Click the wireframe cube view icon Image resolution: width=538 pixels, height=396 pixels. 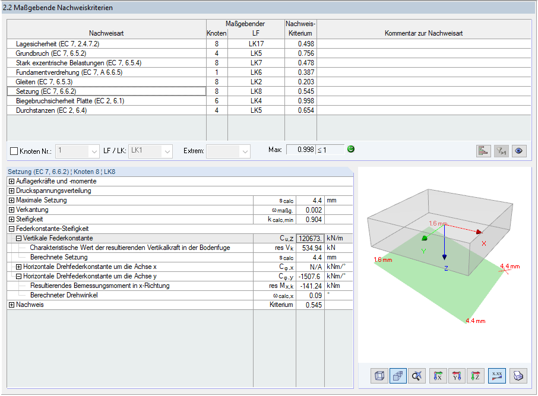tap(379, 376)
